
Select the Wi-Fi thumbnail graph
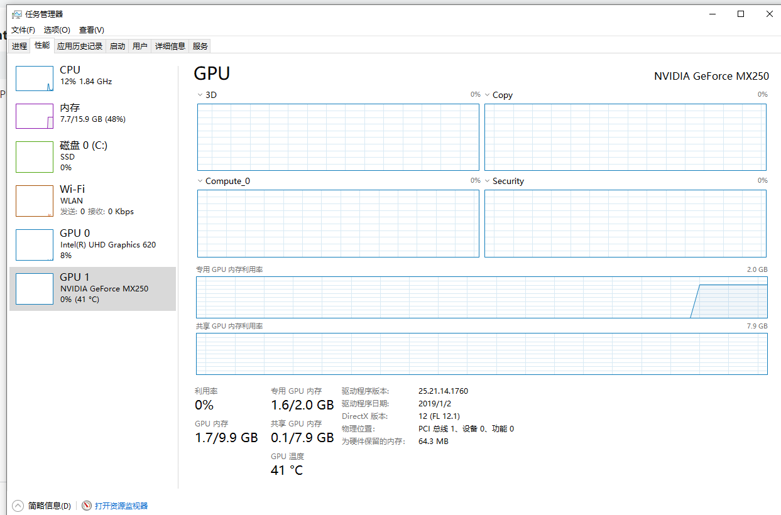tap(35, 201)
